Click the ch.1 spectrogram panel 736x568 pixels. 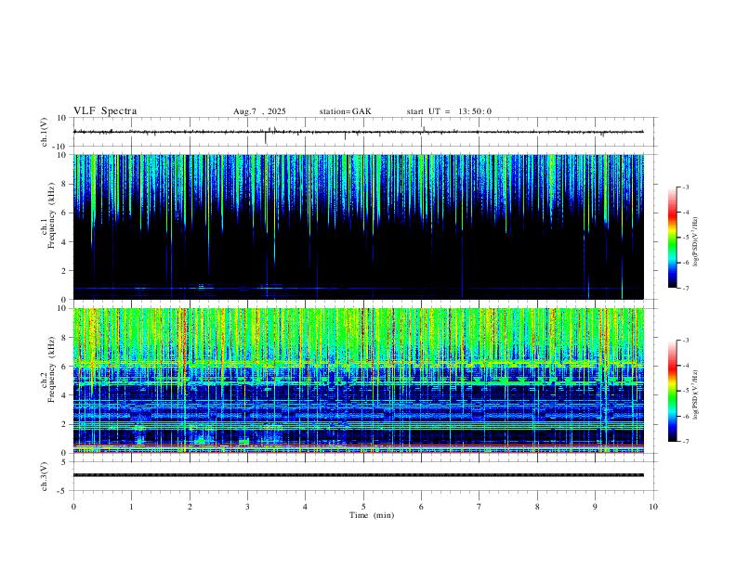pyautogui.click(x=359, y=226)
